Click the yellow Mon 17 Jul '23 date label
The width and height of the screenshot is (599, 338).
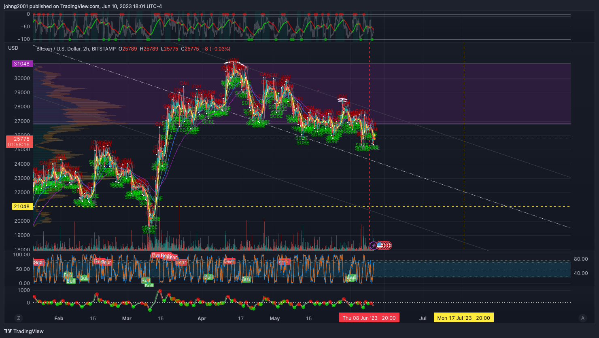[x=464, y=318]
